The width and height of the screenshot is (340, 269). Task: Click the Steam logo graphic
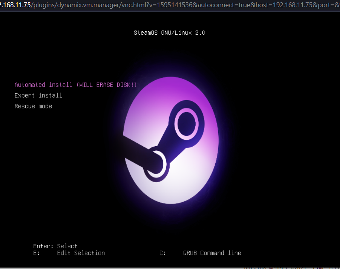coord(171,141)
